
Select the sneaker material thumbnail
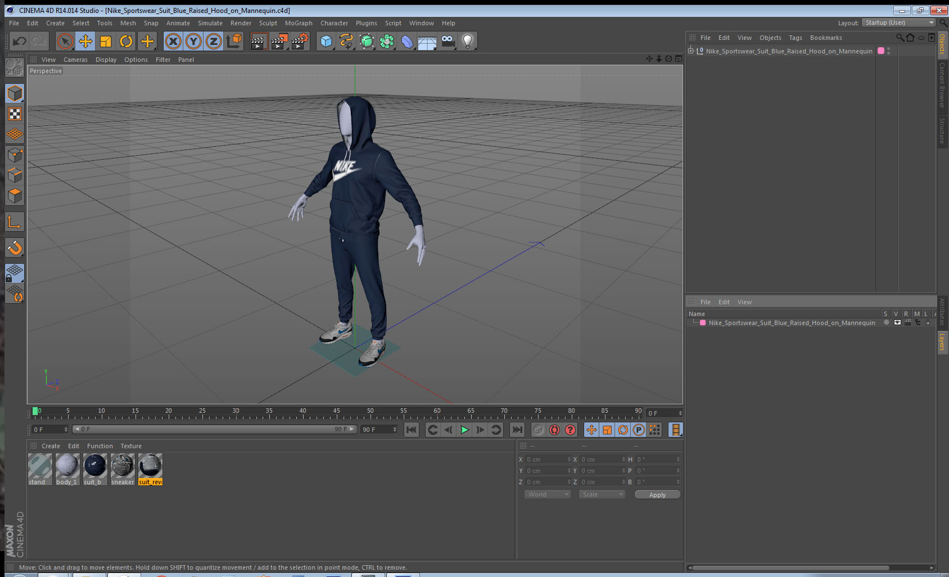click(123, 469)
